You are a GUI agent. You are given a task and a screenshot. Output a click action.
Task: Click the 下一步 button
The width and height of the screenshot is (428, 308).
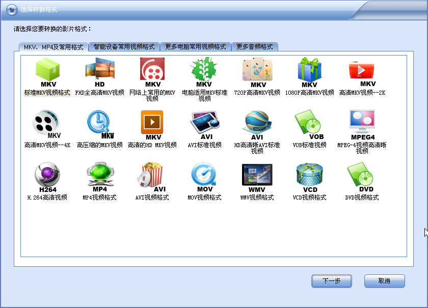point(332,281)
